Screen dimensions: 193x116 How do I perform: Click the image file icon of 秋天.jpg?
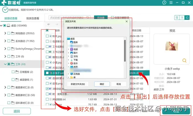click(50, 36)
